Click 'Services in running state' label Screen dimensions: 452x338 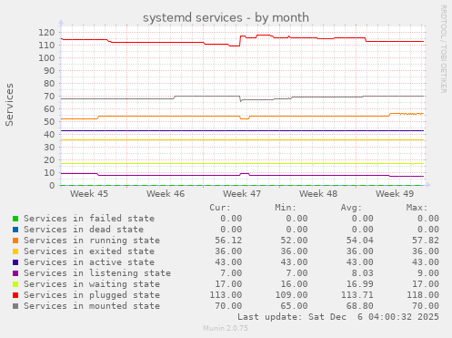(92, 241)
